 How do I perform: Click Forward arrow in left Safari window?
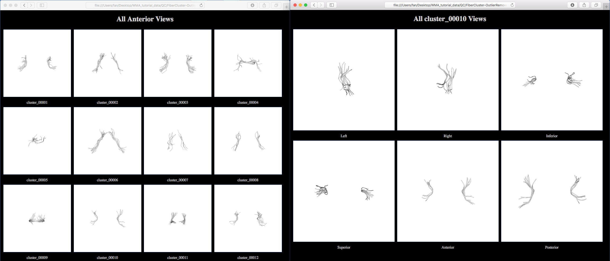[x=31, y=5]
